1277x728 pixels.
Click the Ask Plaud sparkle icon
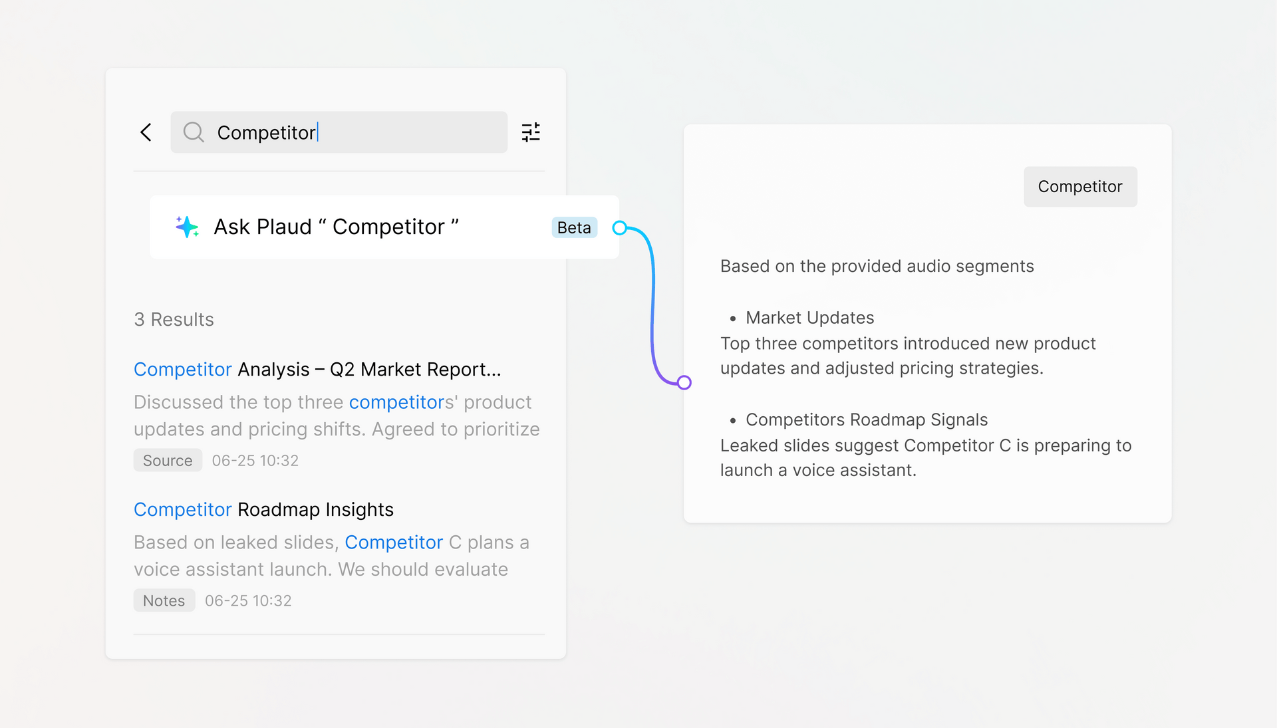[x=187, y=227]
